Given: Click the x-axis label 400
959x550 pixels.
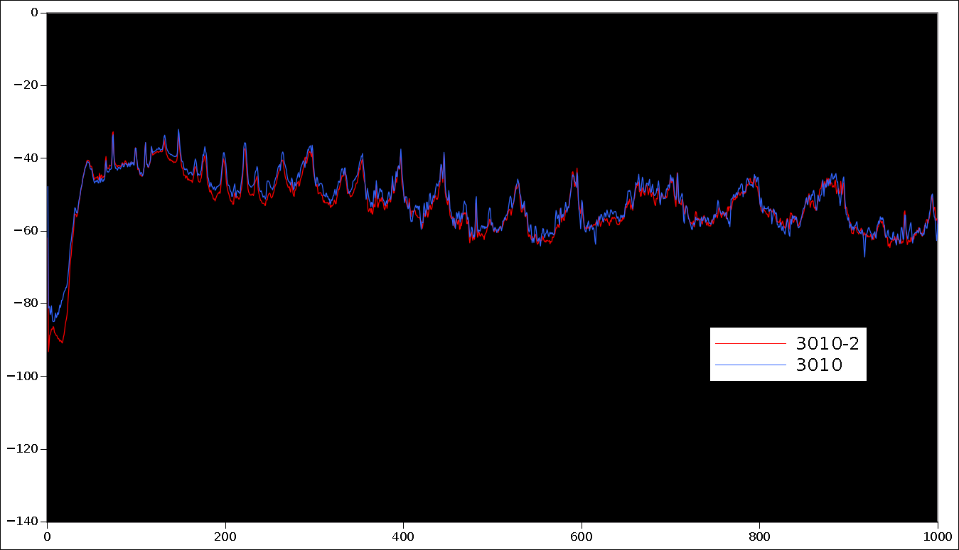Looking at the screenshot, I should pyautogui.click(x=403, y=536).
